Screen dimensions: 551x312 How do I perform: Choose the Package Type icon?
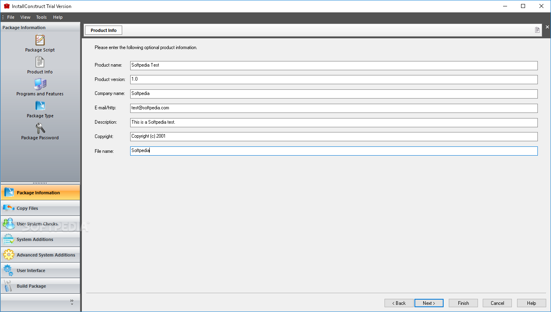tap(40, 106)
